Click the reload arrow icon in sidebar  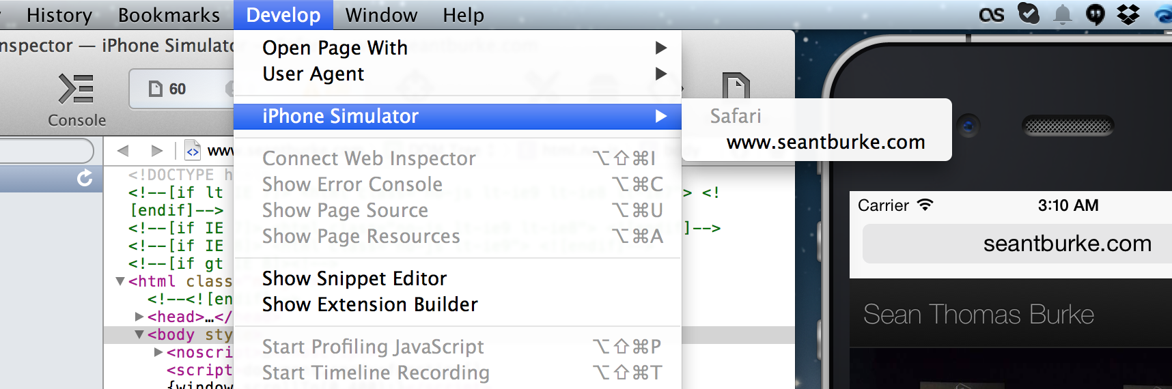point(85,178)
